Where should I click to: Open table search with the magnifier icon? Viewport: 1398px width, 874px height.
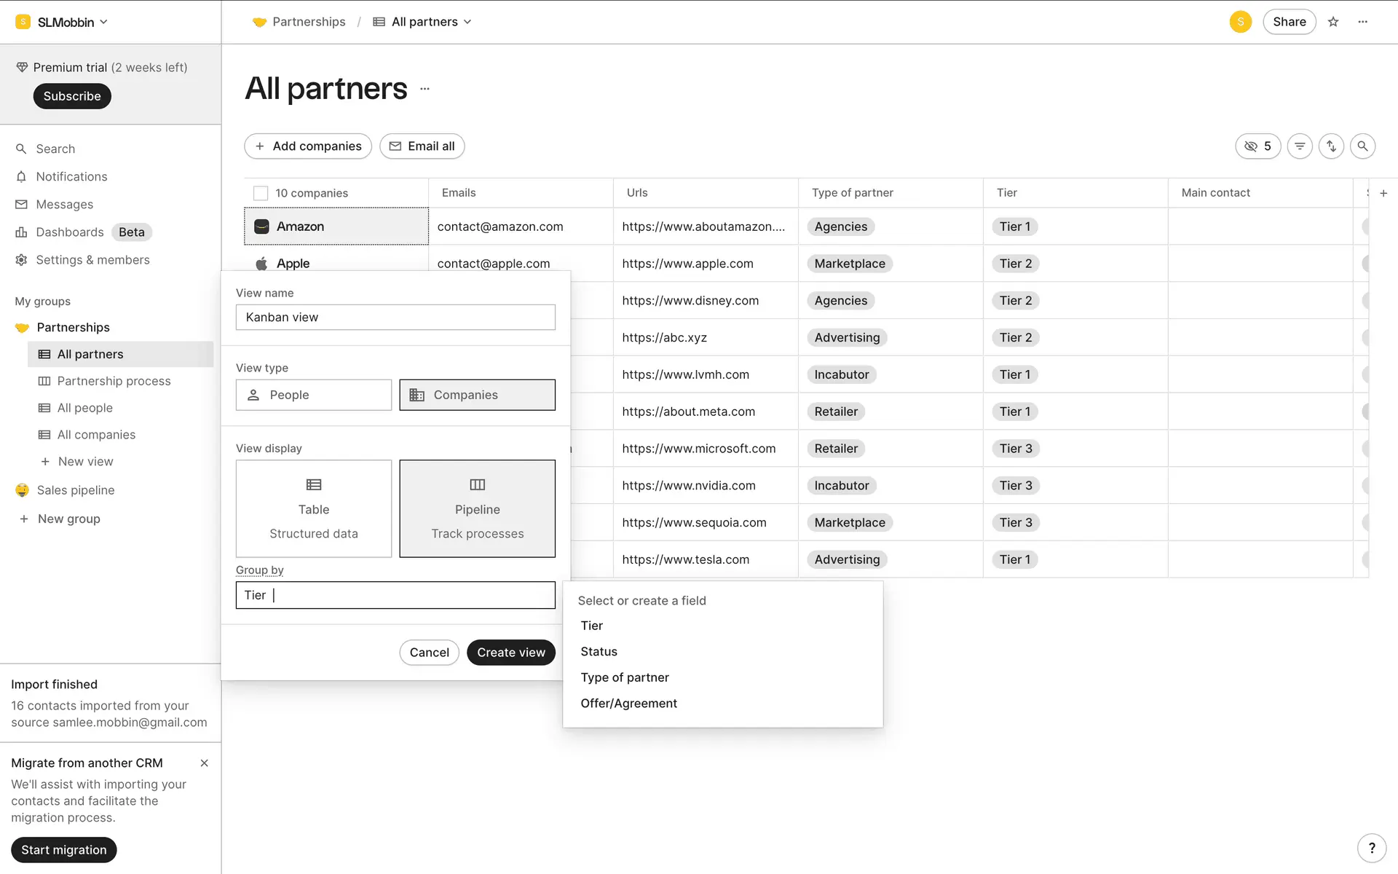[1362, 146]
